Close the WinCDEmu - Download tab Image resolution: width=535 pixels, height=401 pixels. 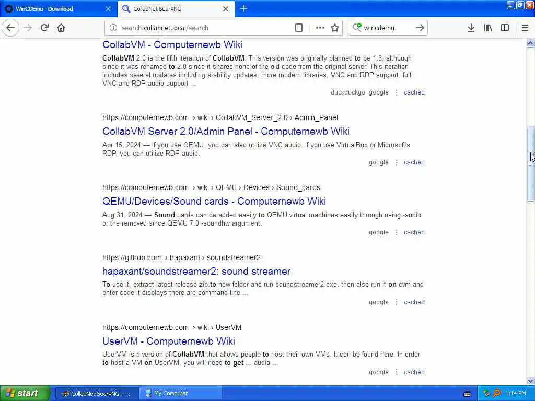tap(108, 9)
